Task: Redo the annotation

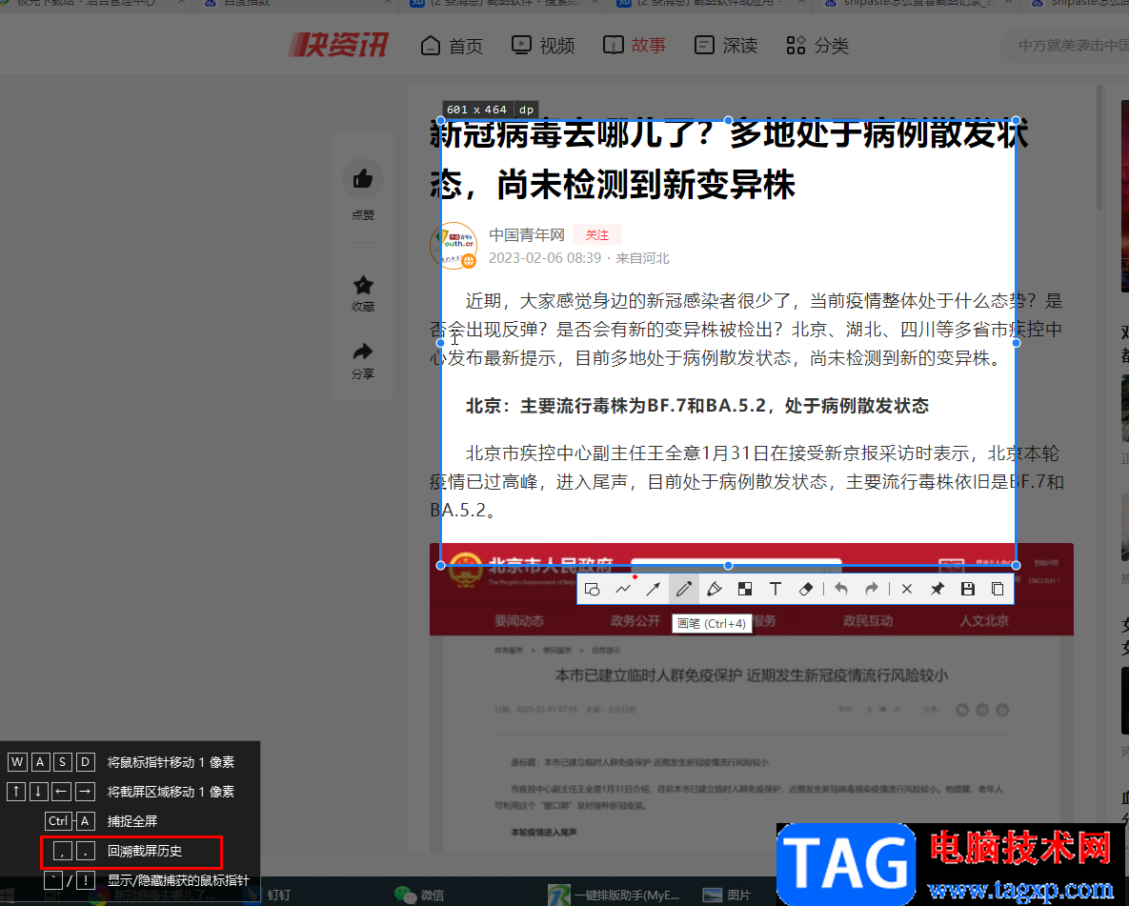Action: [871, 589]
